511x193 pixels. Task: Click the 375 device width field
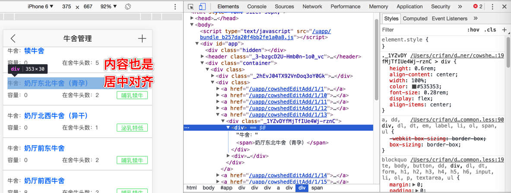point(67,6)
